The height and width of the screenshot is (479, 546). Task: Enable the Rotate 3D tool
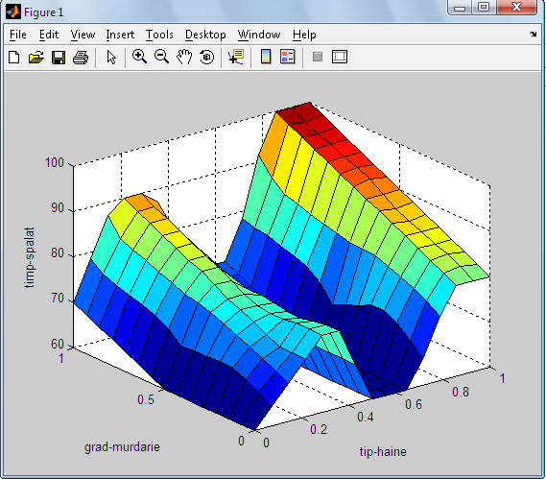(x=207, y=57)
